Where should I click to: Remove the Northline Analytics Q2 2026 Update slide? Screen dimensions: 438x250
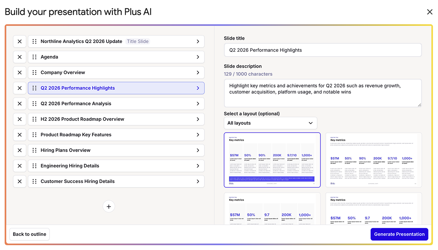pos(20,42)
